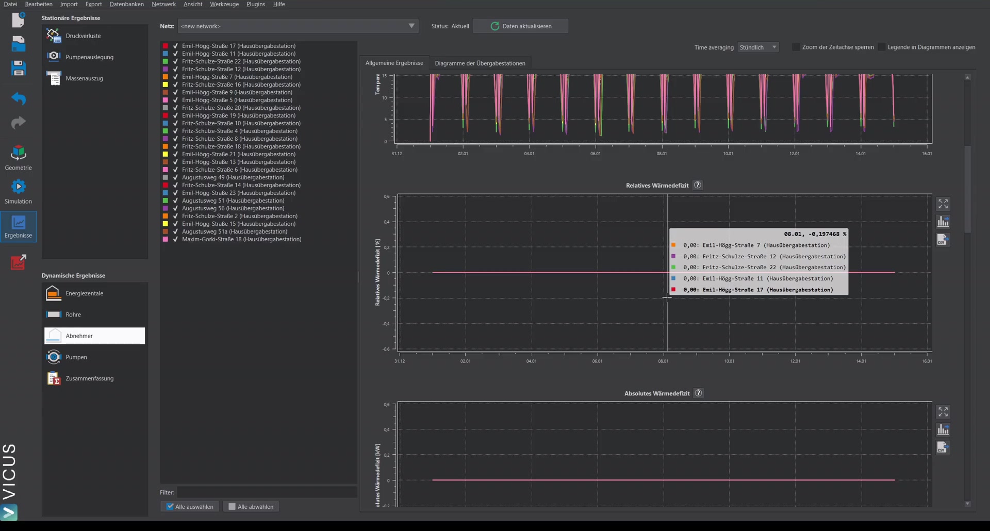
Task: Select Emil-Högg-Straße 23 list entry
Action: 239,193
